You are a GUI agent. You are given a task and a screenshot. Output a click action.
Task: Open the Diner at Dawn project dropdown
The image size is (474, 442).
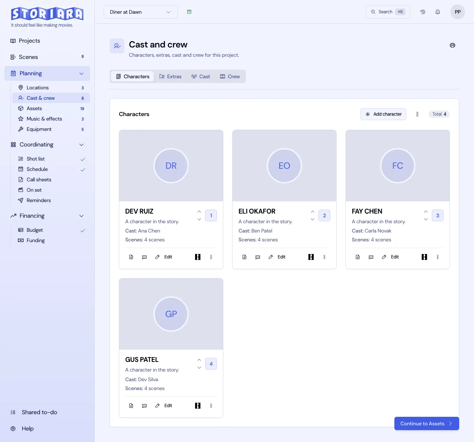point(141,12)
